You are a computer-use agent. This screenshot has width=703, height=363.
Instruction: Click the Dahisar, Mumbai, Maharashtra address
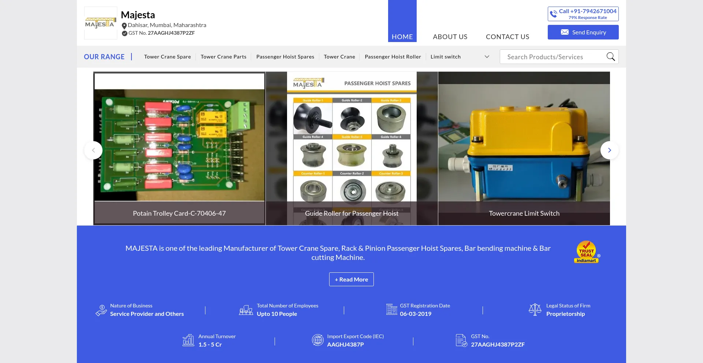(167, 25)
